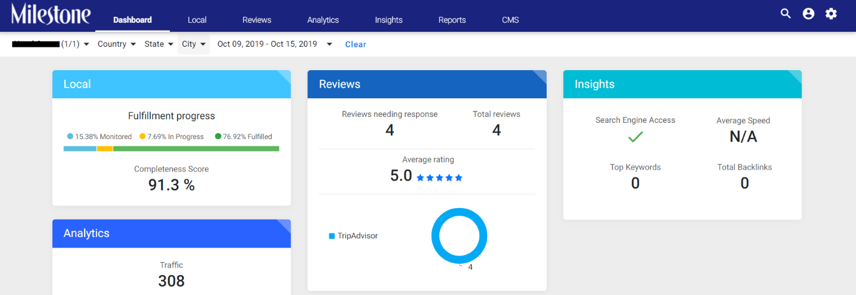Click the TripAdvisor donut chart
Viewport: 856px width, 295px height.
459,236
